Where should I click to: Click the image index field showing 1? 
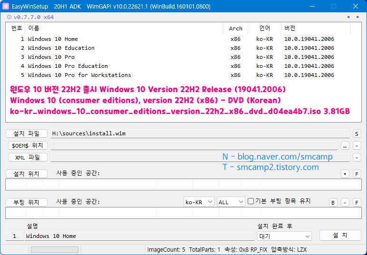15,236
